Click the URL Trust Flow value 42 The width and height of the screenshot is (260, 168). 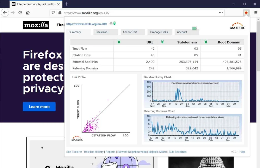[x=153, y=49]
